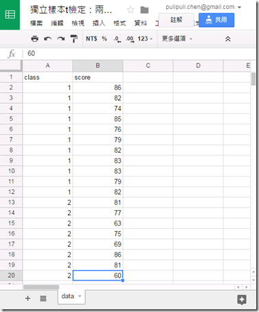
Task: Collapse the menus with double chevron
Action: tap(227, 39)
